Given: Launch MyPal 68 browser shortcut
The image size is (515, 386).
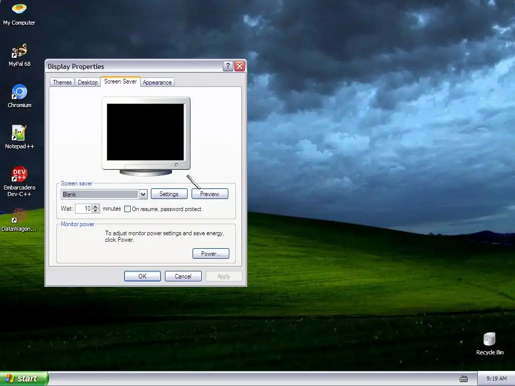Looking at the screenshot, I should pyautogui.click(x=19, y=55).
